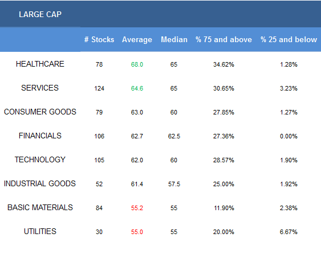Select Financials' 0.00% cell

pyautogui.click(x=289, y=136)
